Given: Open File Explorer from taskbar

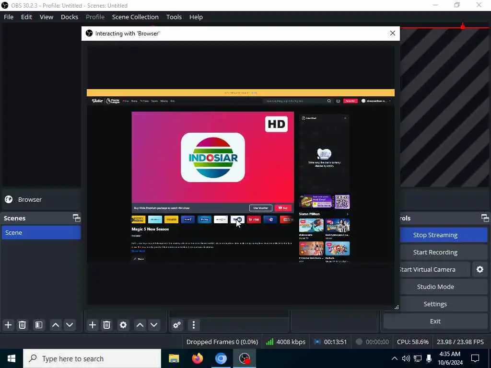Looking at the screenshot, I should point(174,358).
